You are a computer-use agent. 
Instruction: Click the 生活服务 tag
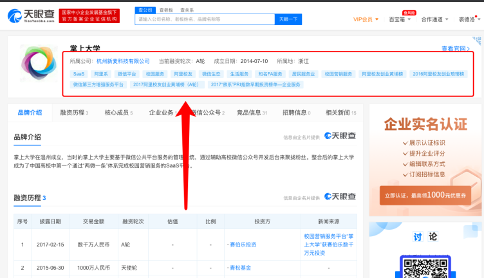click(239, 74)
